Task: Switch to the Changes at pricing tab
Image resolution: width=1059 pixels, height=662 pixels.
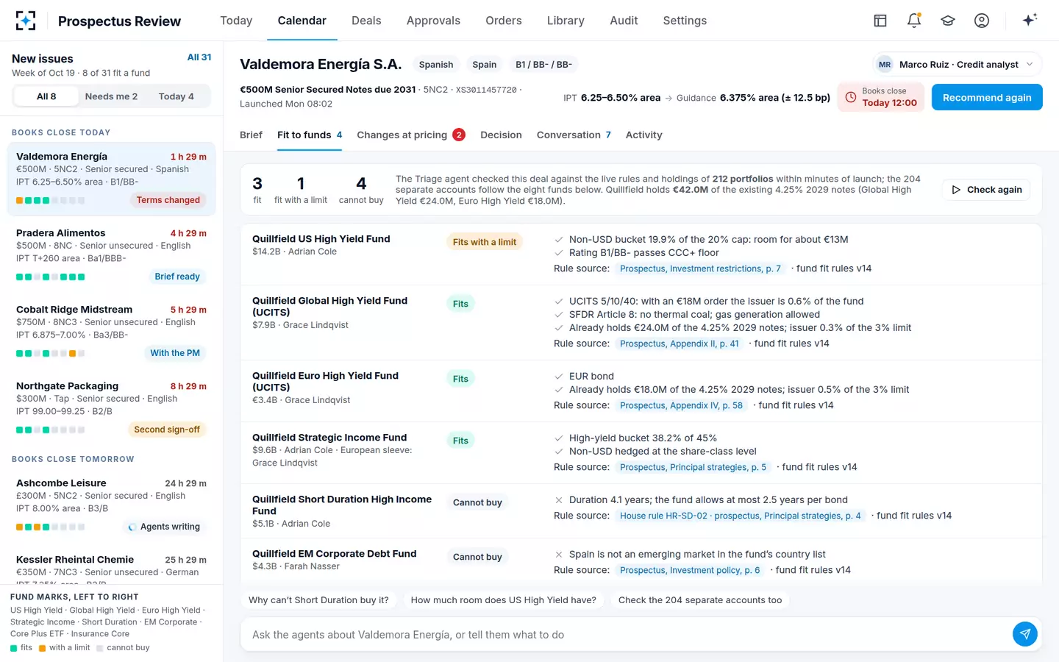Action: [410, 135]
